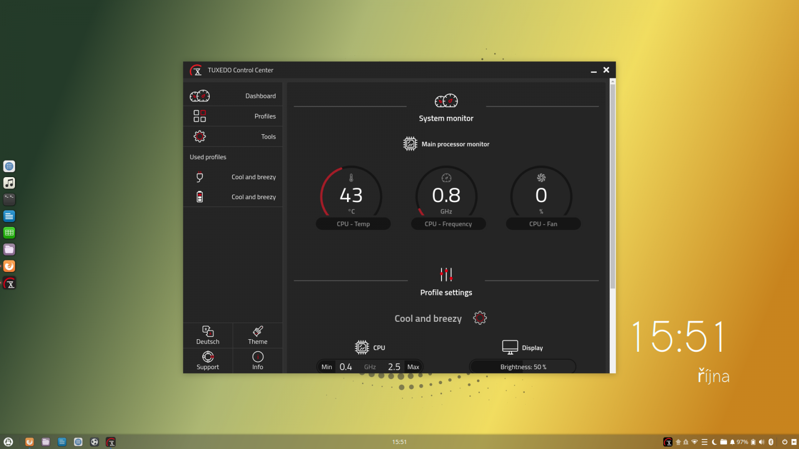
Task: Open the main menu penguin icon in taskbar
Action: 8,442
